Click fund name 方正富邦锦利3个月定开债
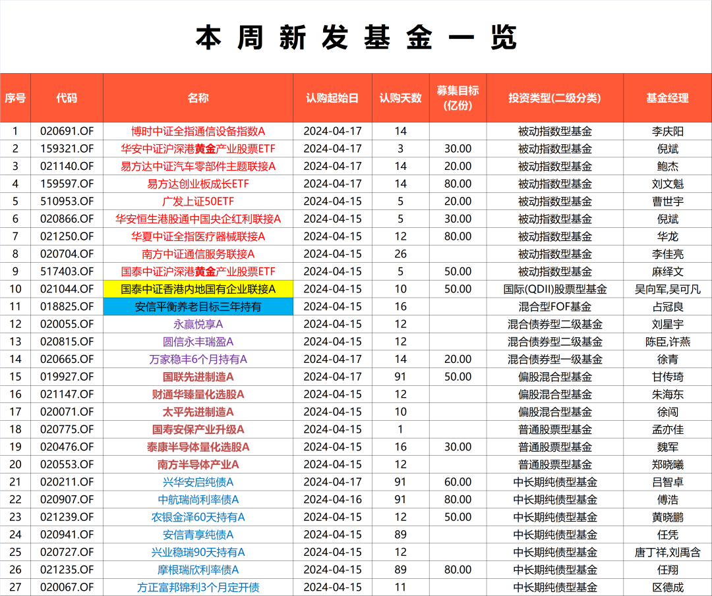Image resolution: width=712 pixels, height=596 pixels. tap(198, 587)
